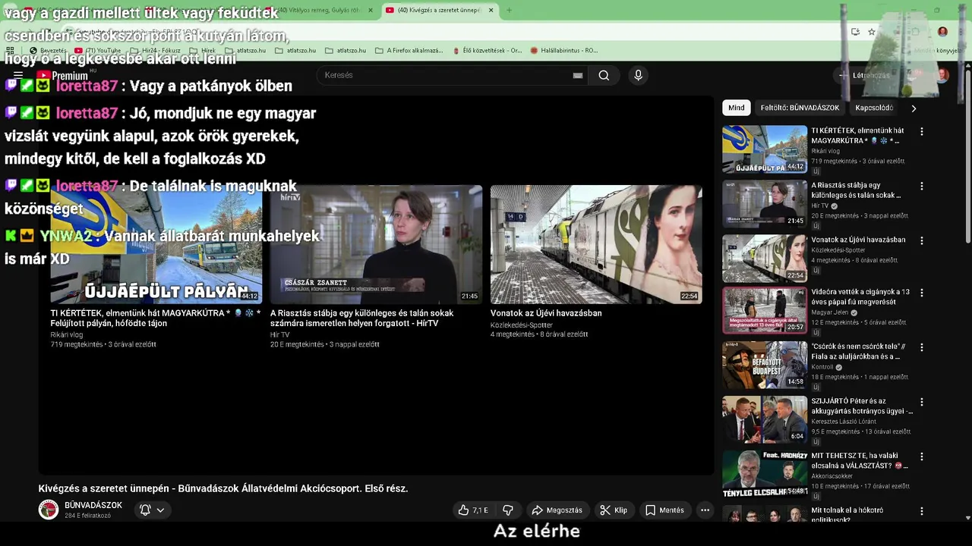
Task: Select the Feltöltő: BŰNVADÁSZOK chip
Action: pyautogui.click(x=800, y=108)
